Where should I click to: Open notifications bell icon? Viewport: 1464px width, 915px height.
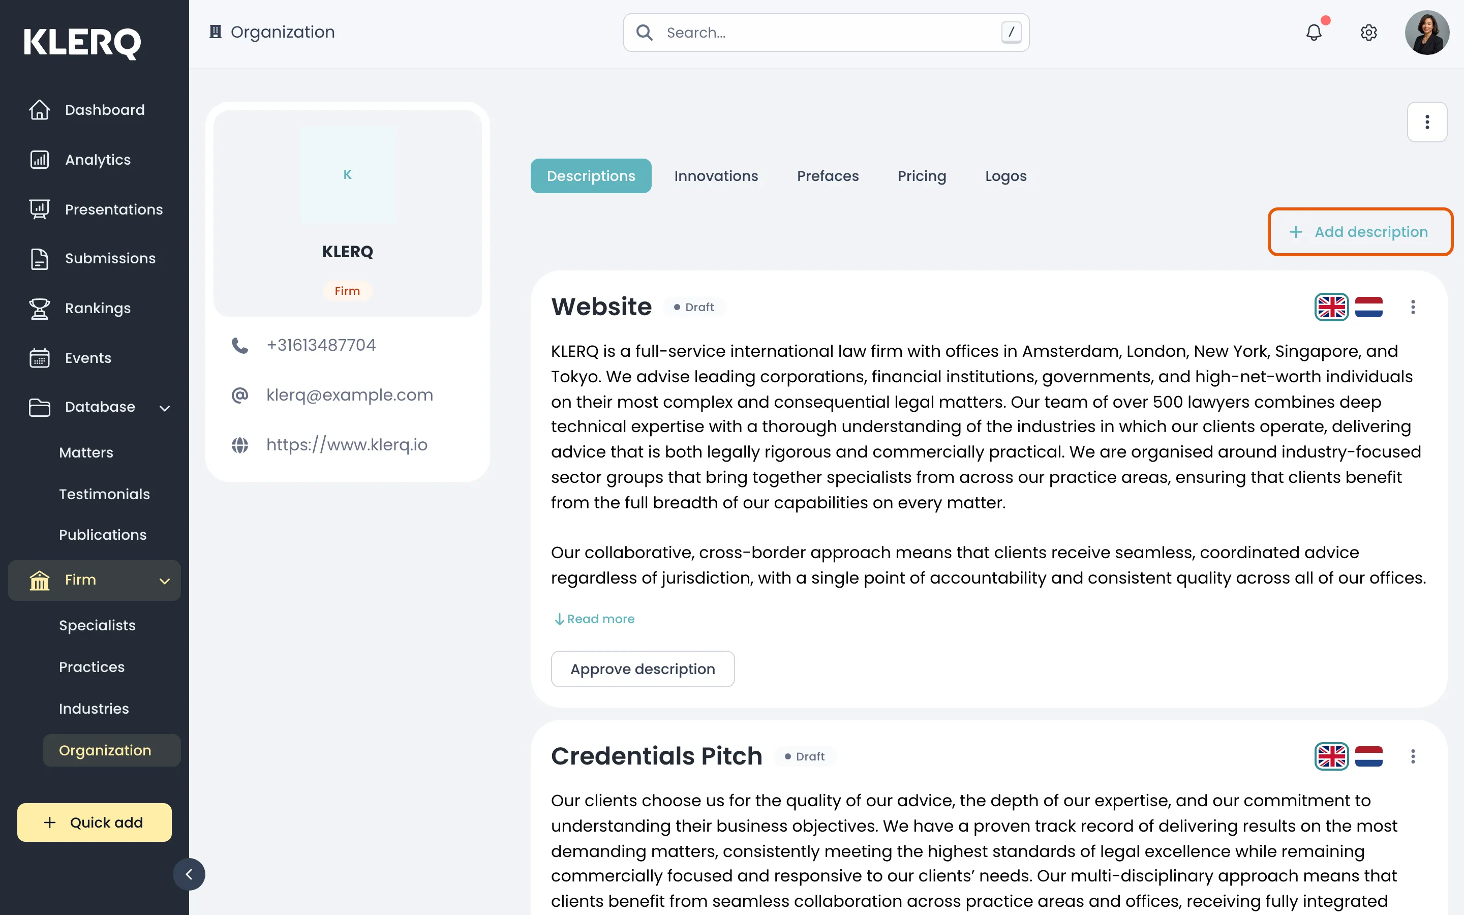[x=1314, y=33]
